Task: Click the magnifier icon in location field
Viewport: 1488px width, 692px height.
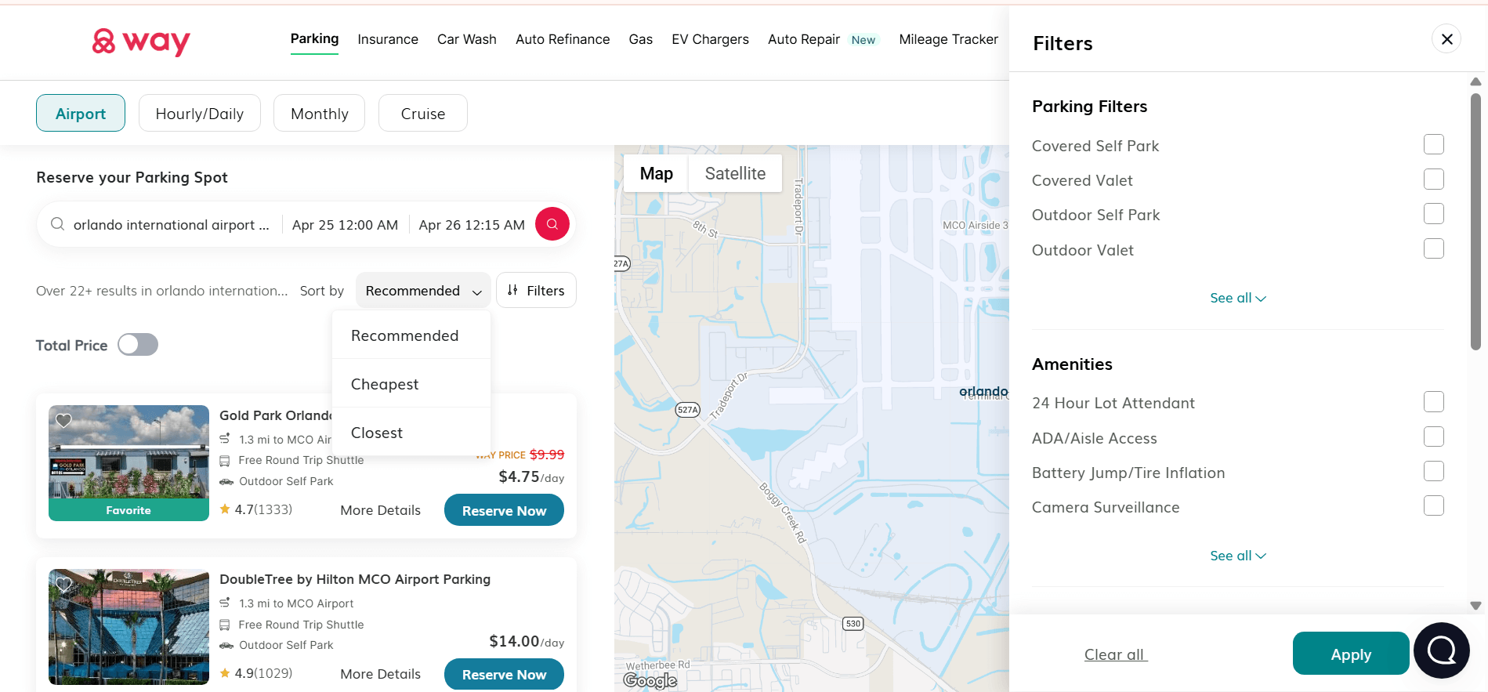Action: point(57,224)
